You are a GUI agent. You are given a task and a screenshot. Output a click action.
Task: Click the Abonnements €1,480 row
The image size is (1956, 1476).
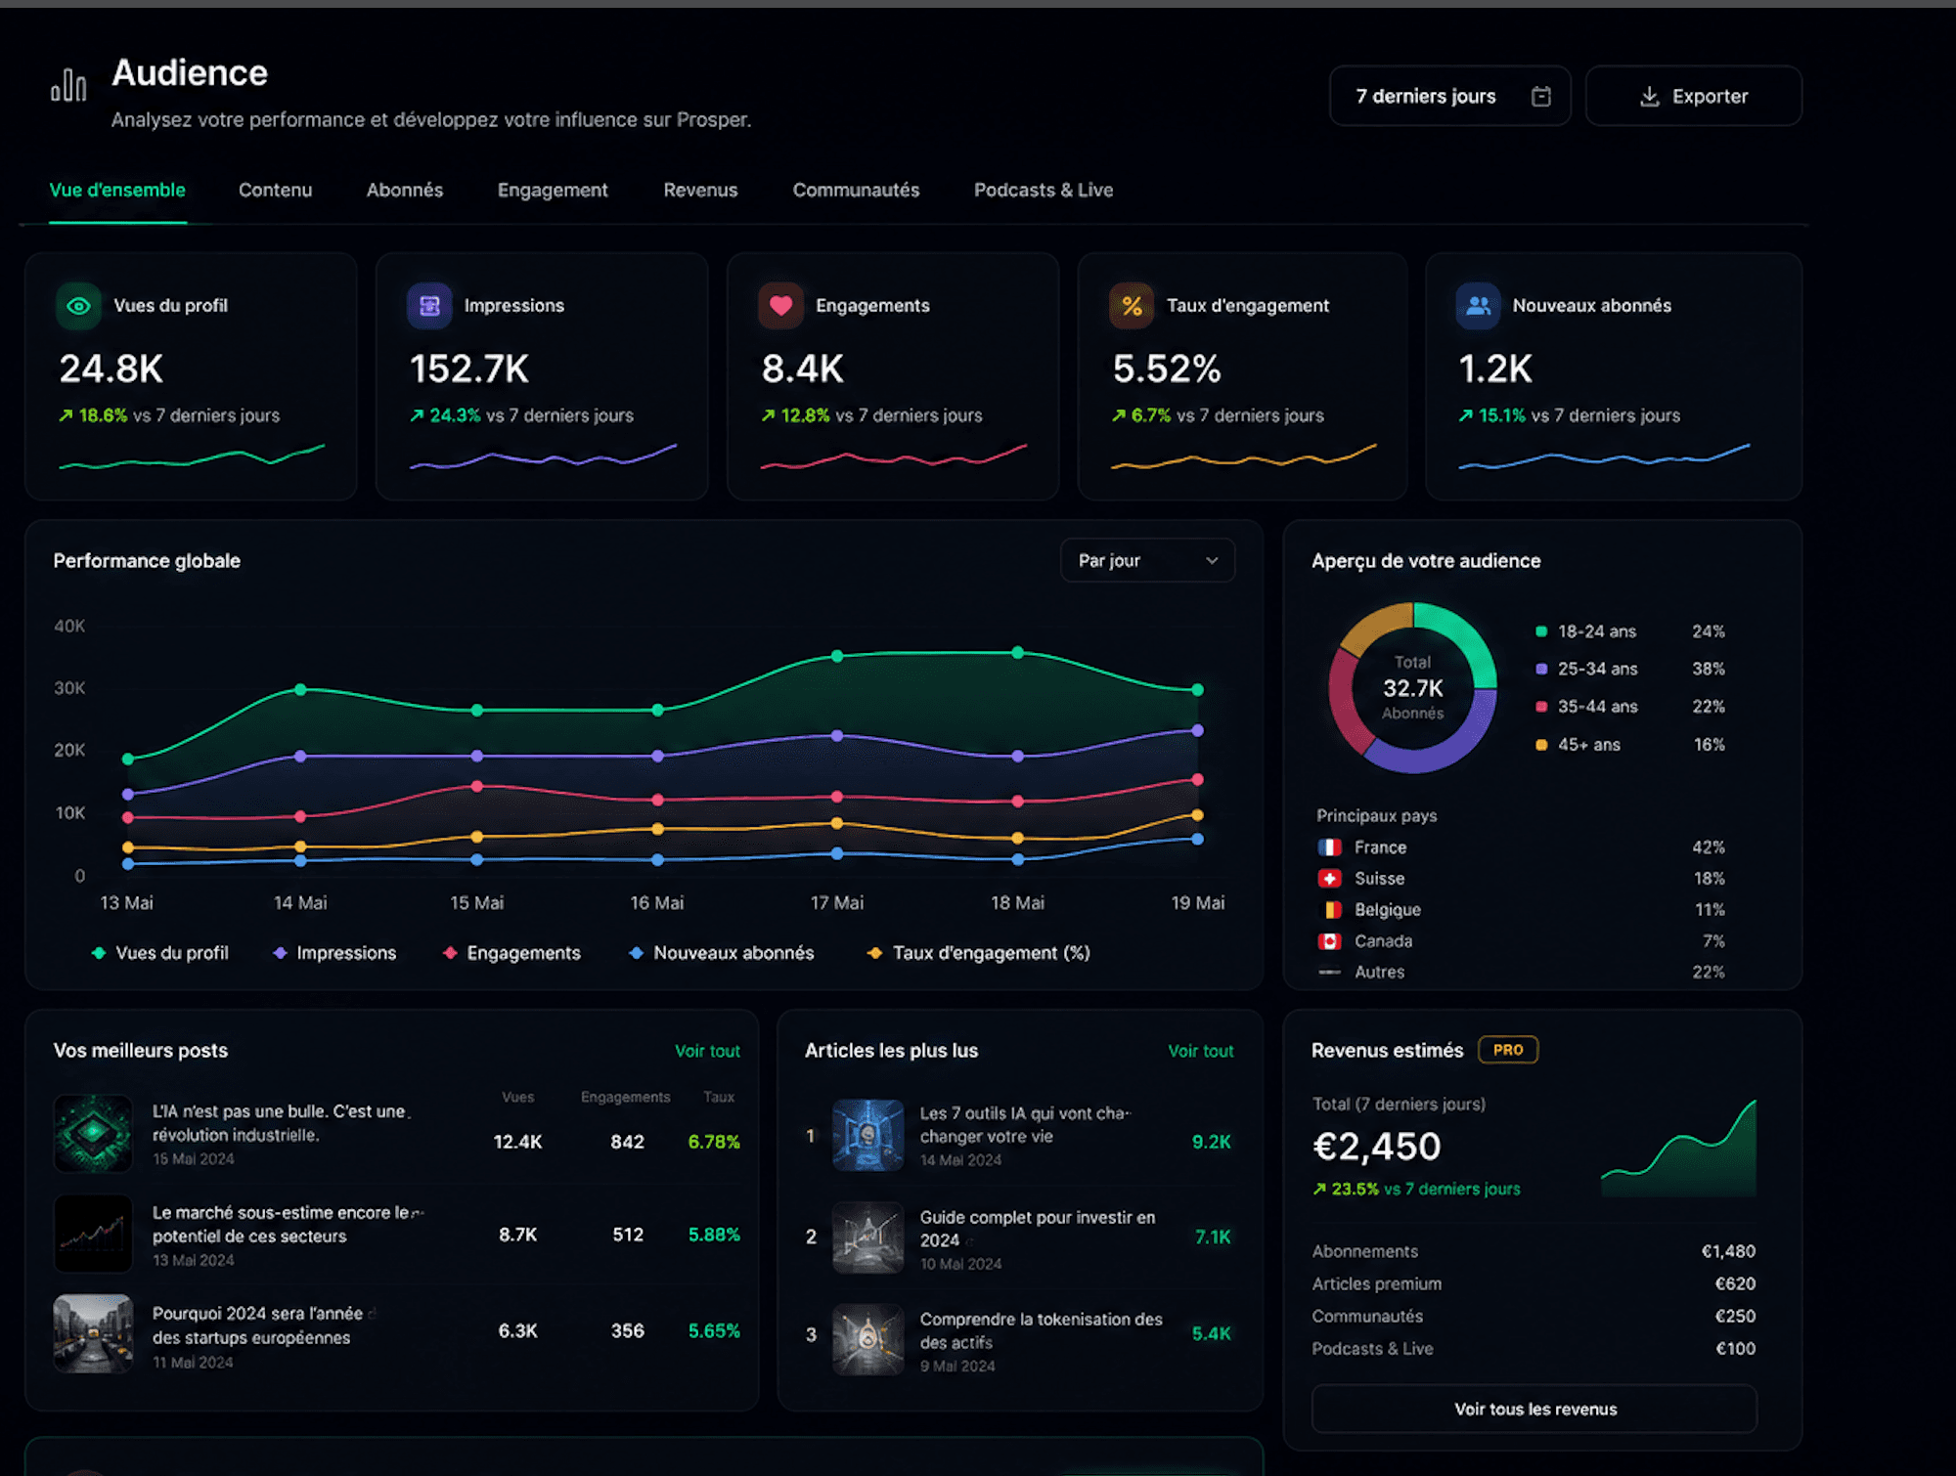pyautogui.click(x=1534, y=1252)
